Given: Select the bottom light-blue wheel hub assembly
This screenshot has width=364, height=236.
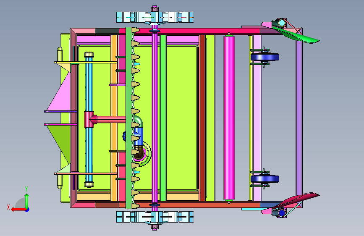Looking at the screenshot, I should pos(155,217).
